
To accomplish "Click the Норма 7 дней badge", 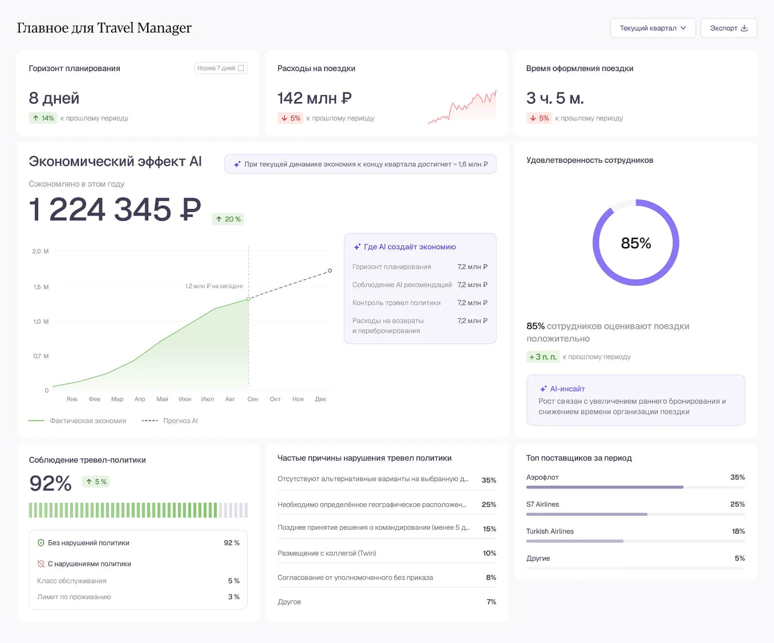I will tap(221, 68).
